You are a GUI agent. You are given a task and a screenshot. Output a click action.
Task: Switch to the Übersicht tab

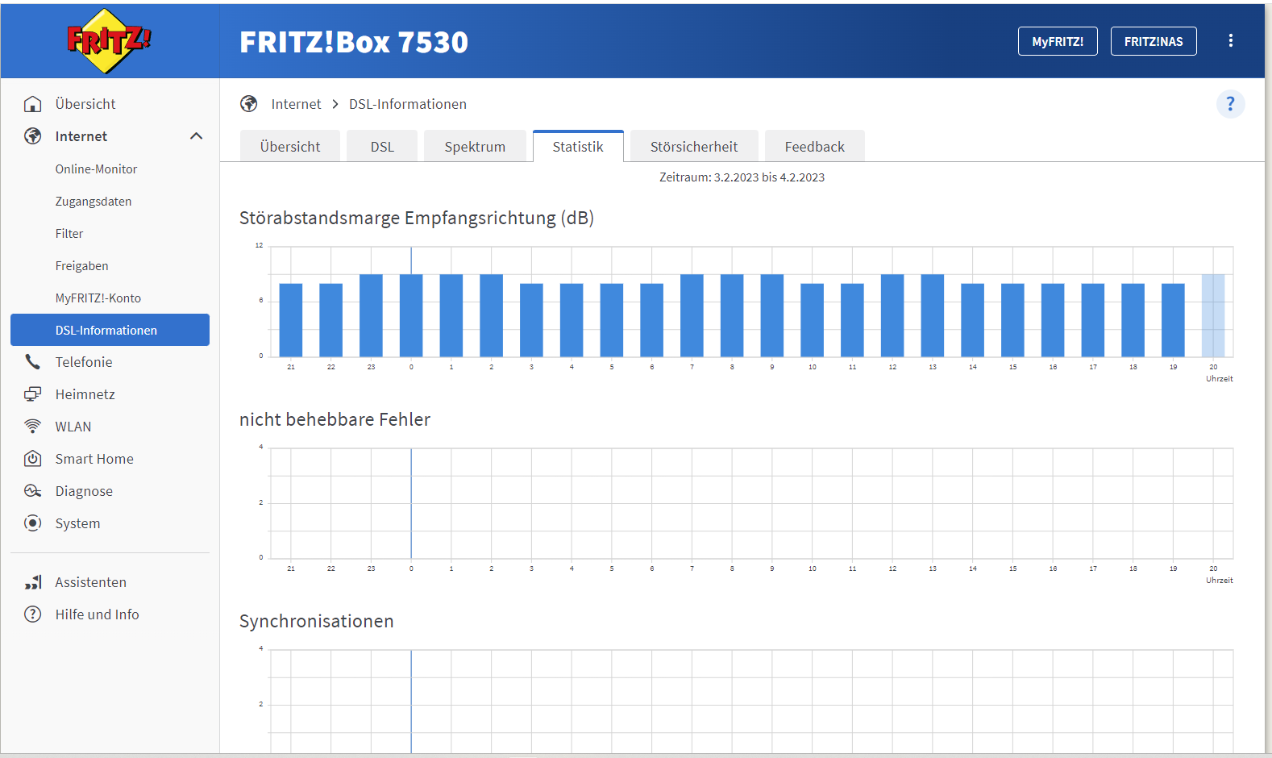[x=290, y=146]
